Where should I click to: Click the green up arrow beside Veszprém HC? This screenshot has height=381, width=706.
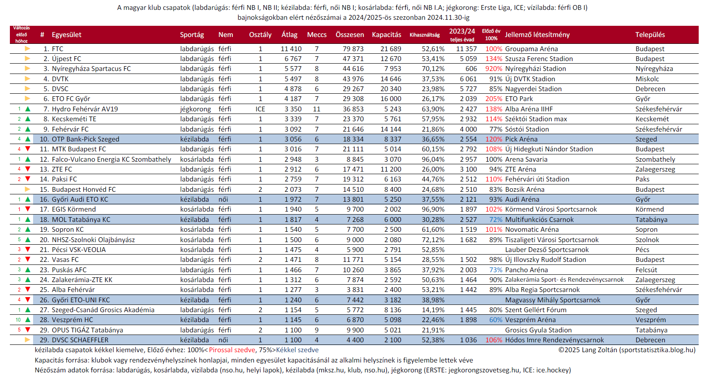click(28, 320)
